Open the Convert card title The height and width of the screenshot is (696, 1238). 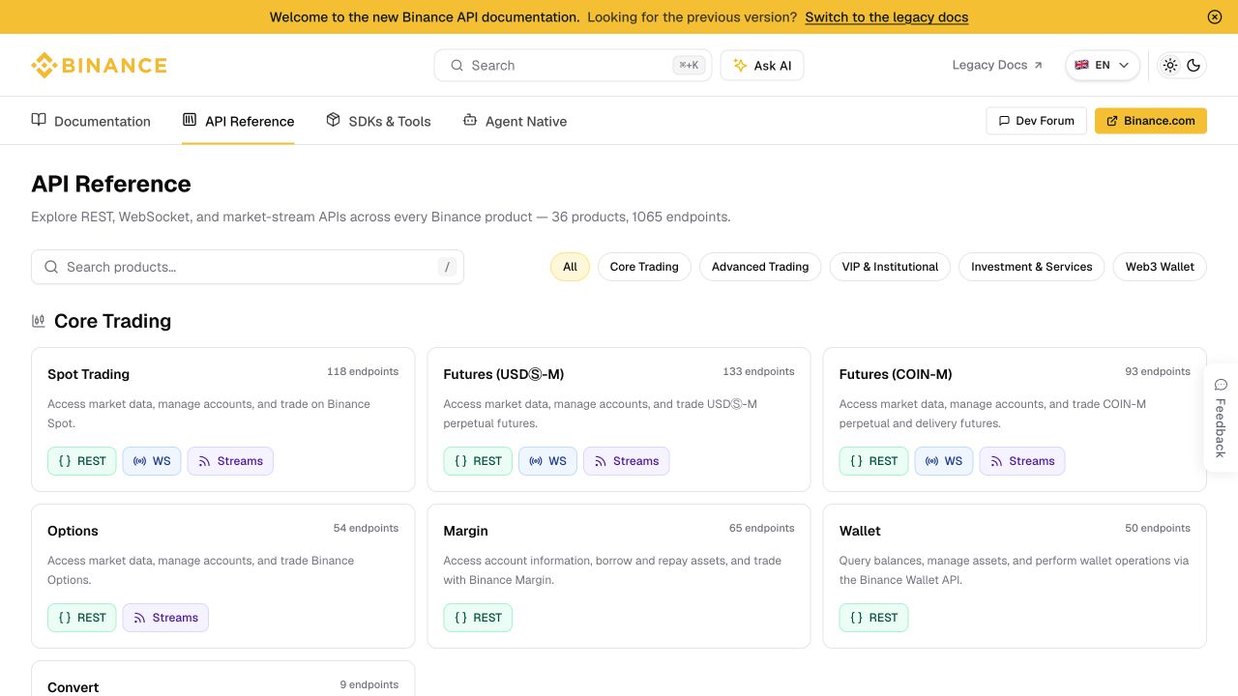[x=73, y=687]
